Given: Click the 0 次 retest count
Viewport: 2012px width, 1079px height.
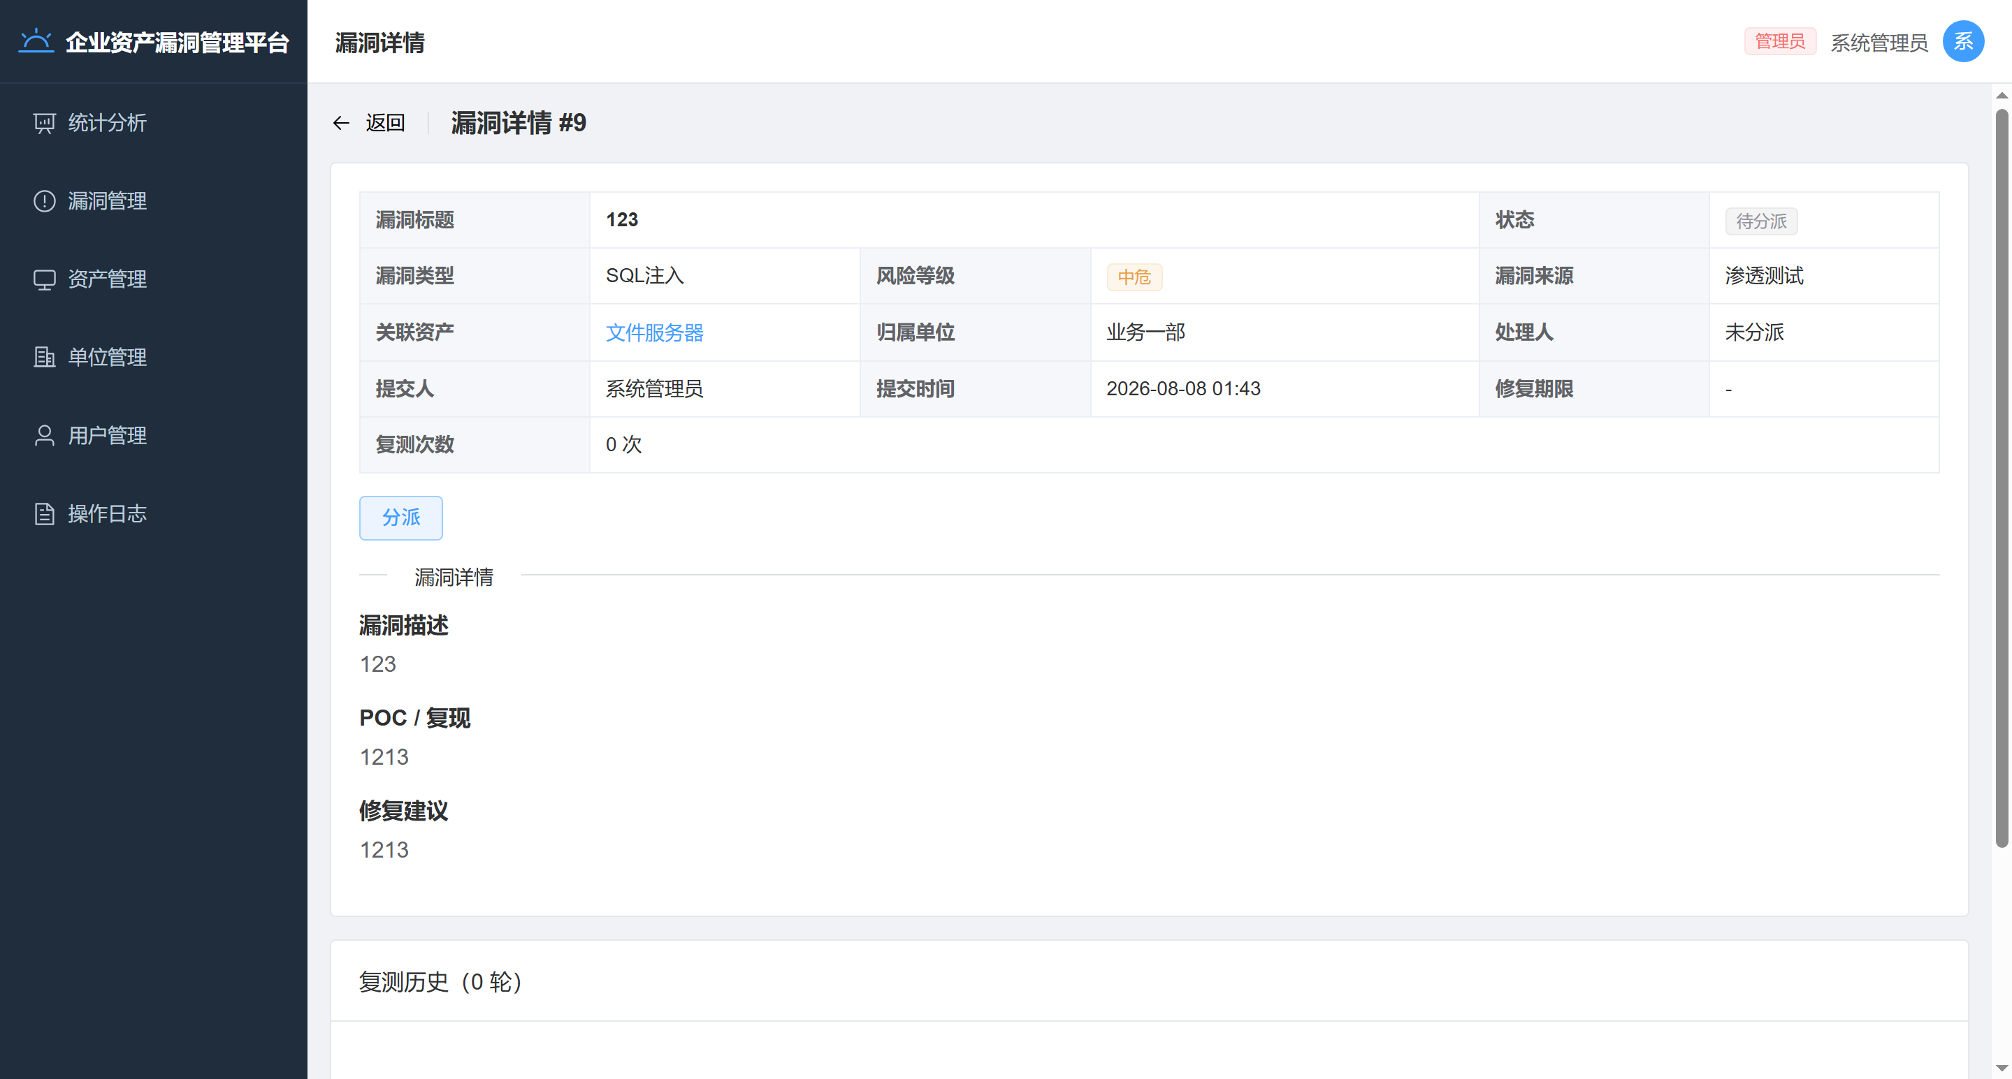Looking at the screenshot, I should point(624,445).
